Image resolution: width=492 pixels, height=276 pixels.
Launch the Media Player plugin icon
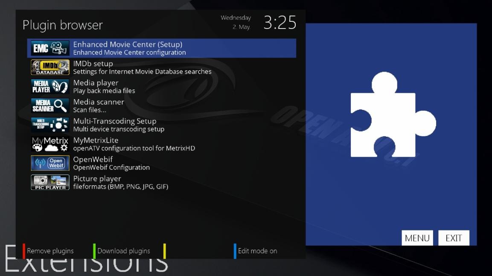49,86
